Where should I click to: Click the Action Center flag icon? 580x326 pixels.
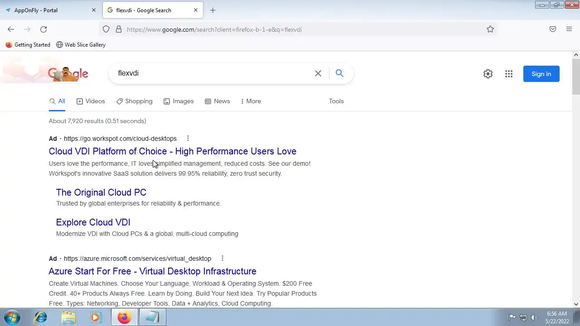[x=512, y=317]
